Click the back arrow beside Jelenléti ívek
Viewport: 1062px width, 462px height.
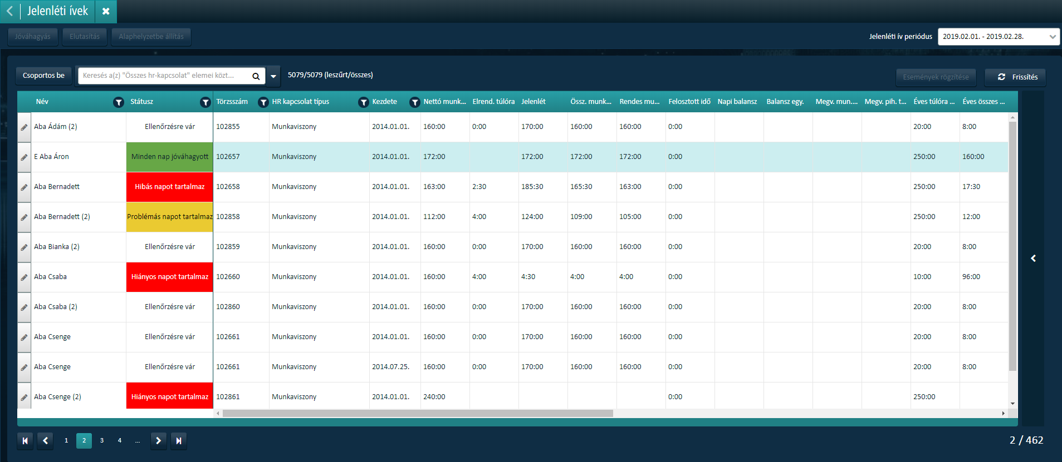click(9, 11)
